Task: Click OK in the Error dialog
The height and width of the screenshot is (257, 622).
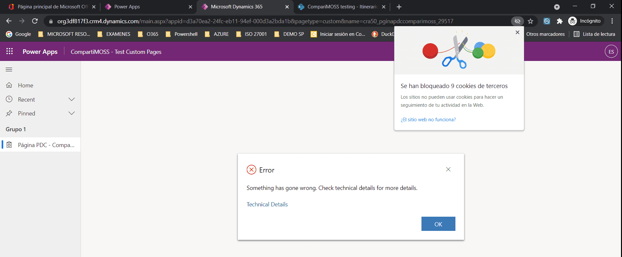Action: (438, 224)
